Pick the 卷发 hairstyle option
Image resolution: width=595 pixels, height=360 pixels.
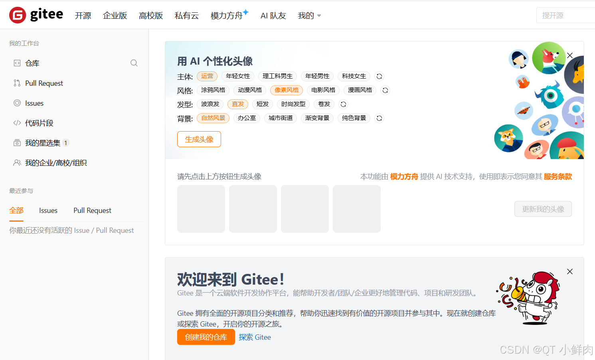pos(324,104)
